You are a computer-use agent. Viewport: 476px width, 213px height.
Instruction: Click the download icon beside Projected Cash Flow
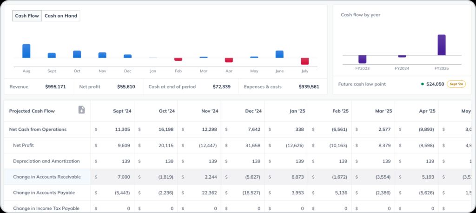pos(81,110)
